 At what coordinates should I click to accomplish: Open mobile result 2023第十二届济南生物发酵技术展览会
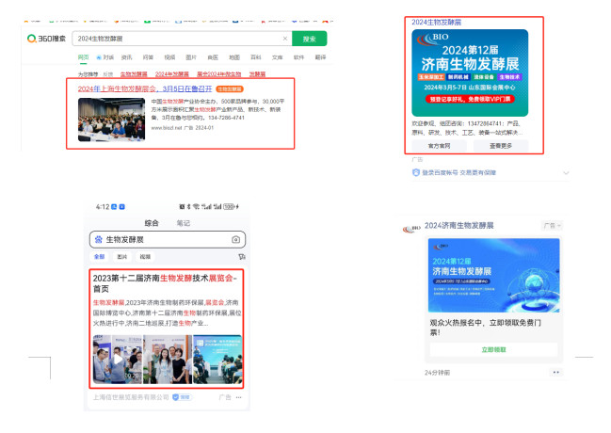click(165, 283)
